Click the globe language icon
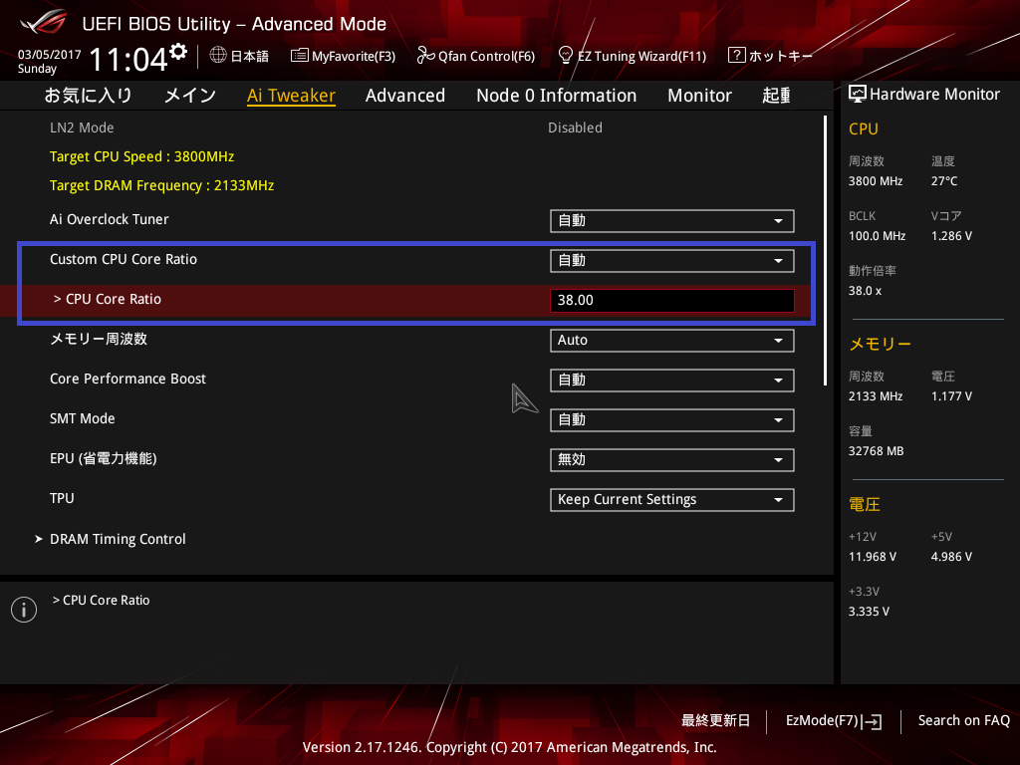The image size is (1020, 765). click(218, 55)
